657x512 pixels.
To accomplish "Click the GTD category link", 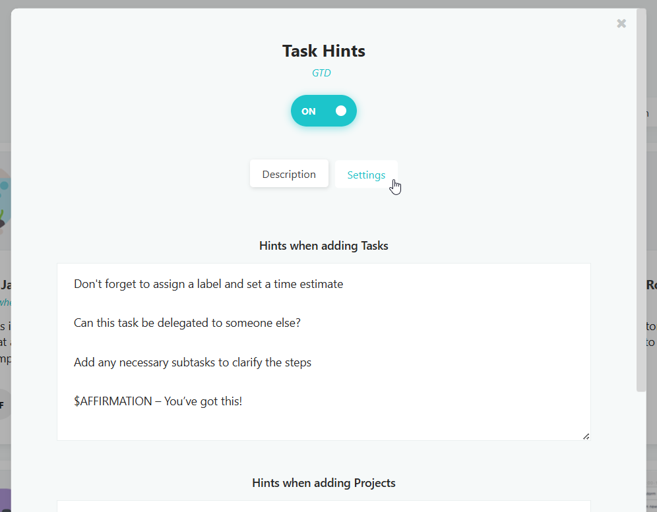I will pyautogui.click(x=321, y=73).
